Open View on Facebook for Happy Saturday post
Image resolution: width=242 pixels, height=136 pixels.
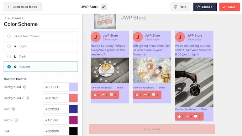[101, 87]
